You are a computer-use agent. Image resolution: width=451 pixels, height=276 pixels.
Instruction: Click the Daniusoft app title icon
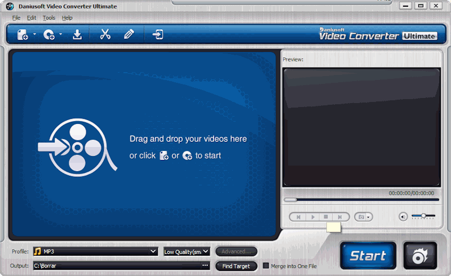tap(10, 6)
